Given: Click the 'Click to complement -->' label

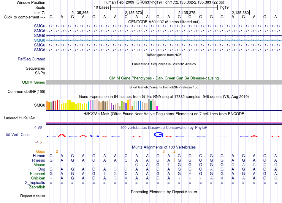Looking at the screenshot, I should pyautogui.click(x=24, y=17).
